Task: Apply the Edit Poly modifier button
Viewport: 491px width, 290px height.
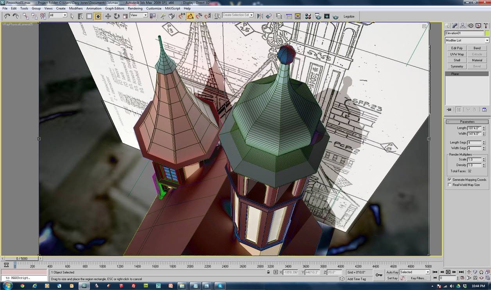Action: click(457, 48)
